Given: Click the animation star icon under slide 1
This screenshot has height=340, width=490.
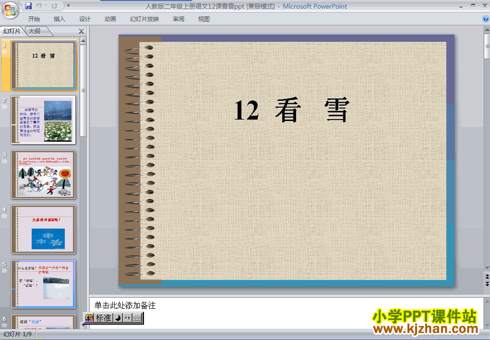Looking at the screenshot, I should pyautogui.click(x=4, y=52).
